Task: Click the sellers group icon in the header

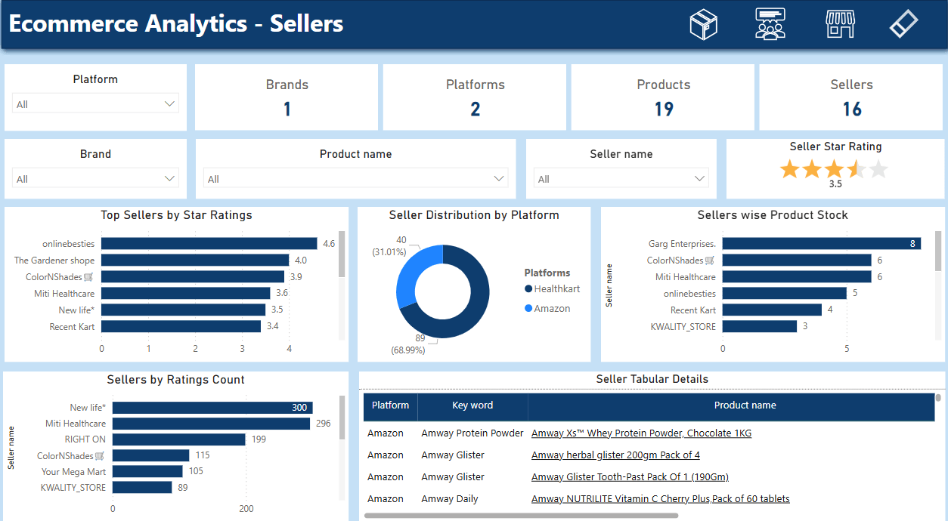Action: coord(770,23)
